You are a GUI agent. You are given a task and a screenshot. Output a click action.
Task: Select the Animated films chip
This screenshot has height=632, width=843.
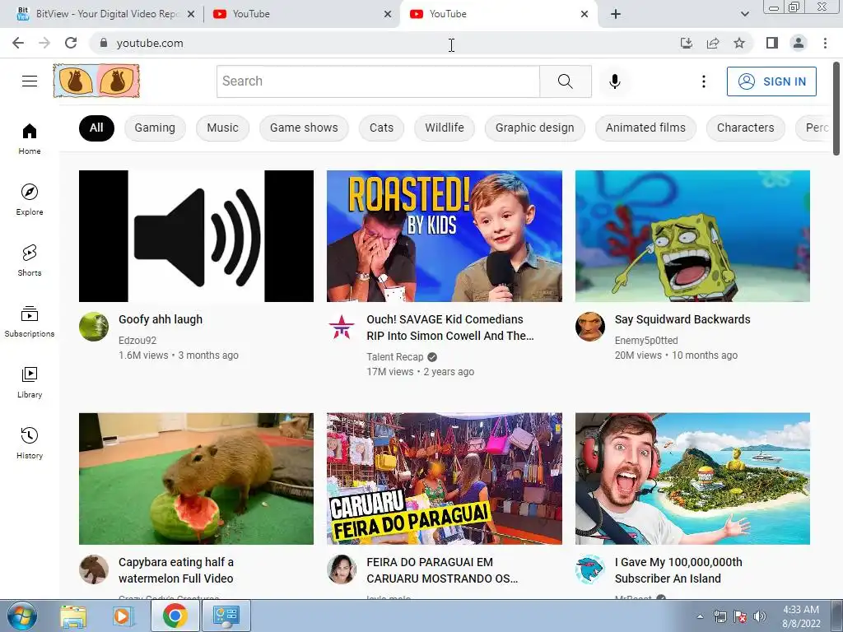tap(645, 128)
